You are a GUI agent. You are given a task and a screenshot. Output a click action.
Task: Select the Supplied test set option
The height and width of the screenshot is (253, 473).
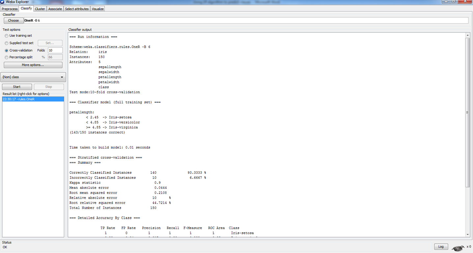[7, 43]
